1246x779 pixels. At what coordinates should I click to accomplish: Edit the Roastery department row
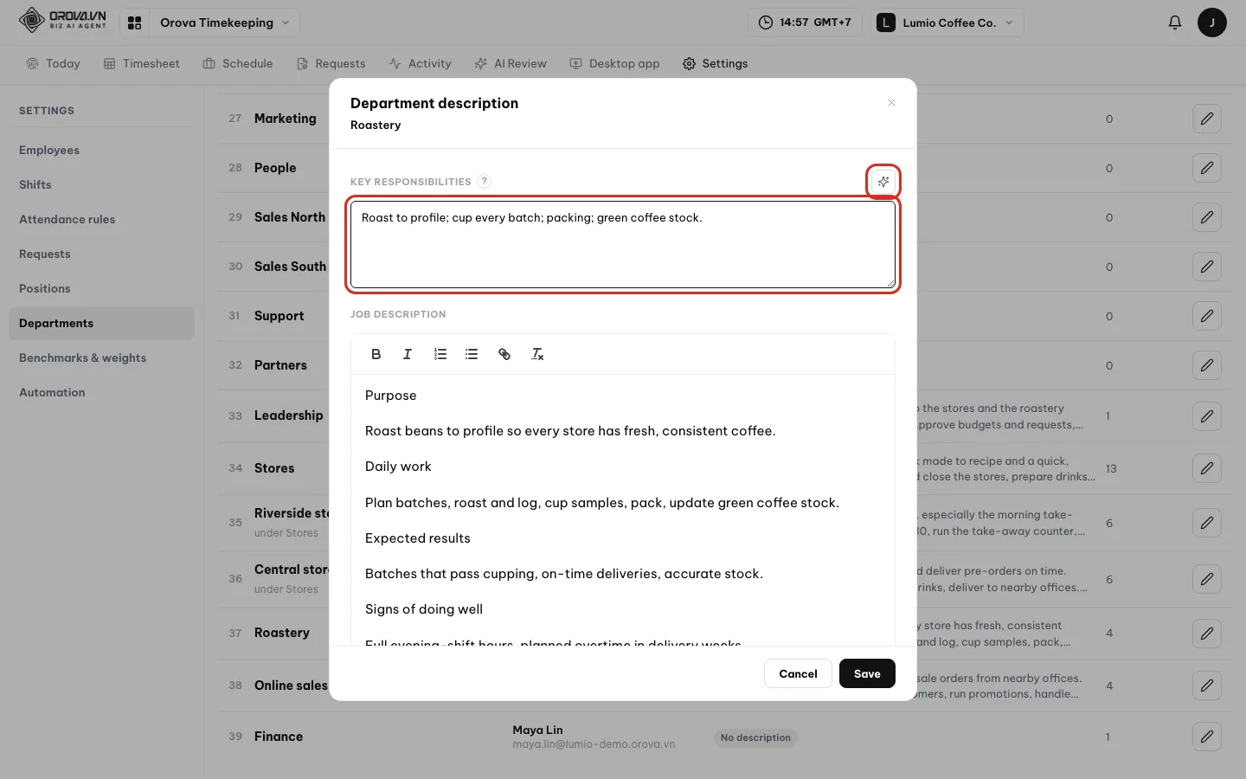click(x=1206, y=634)
